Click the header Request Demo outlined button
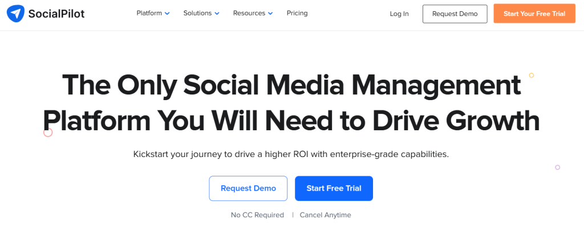584x227 pixels. (x=455, y=14)
